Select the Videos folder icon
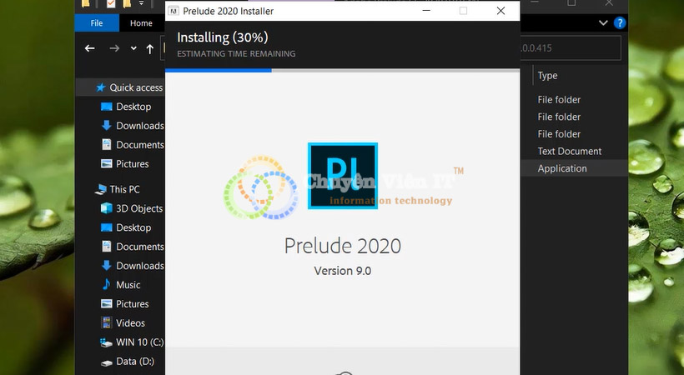This screenshot has height=375, width=684. click(107, 322)
